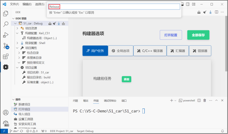Click rebuild icon at end of 51_car row
The width and height of the screenshot is (228, 134).
pyautogui.click(x=63, y=23)
